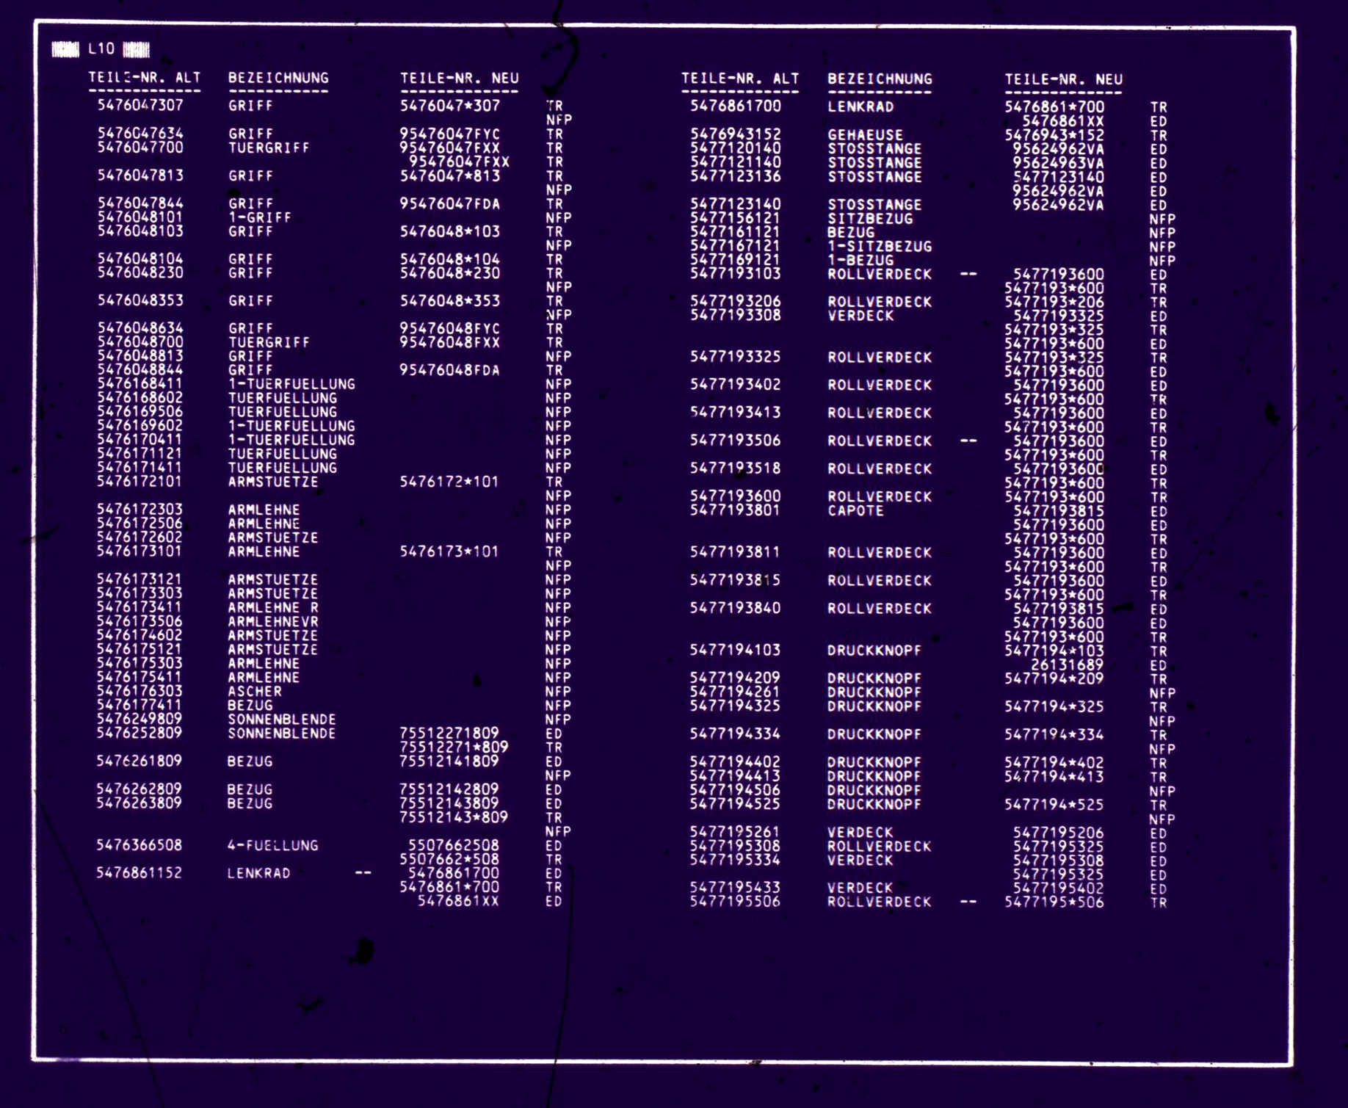The height and width of the screenshot is (1108, 1348).
Task: Click new part number 5476172*101
Action: pyautogui.click(x=449, y=482)
